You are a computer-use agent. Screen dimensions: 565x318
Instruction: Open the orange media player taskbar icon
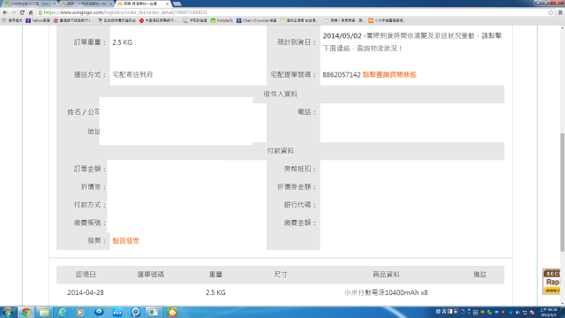tap(80, 312)
